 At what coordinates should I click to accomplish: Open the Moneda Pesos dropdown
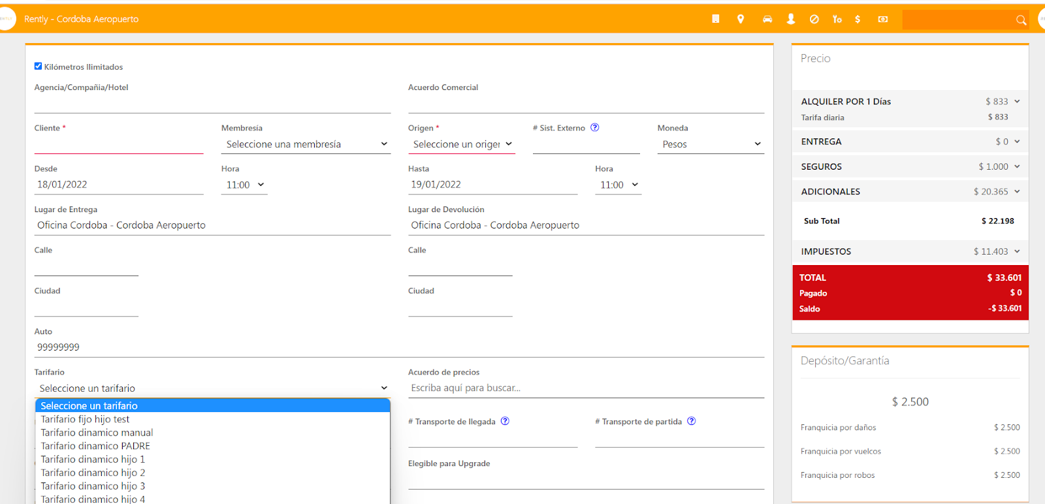pyautogui.click(x=711, y=144)
